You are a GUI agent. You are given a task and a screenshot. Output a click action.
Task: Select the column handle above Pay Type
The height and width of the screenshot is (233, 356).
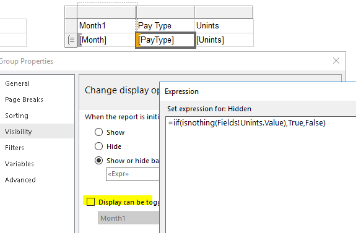click(x=165, y=12)
